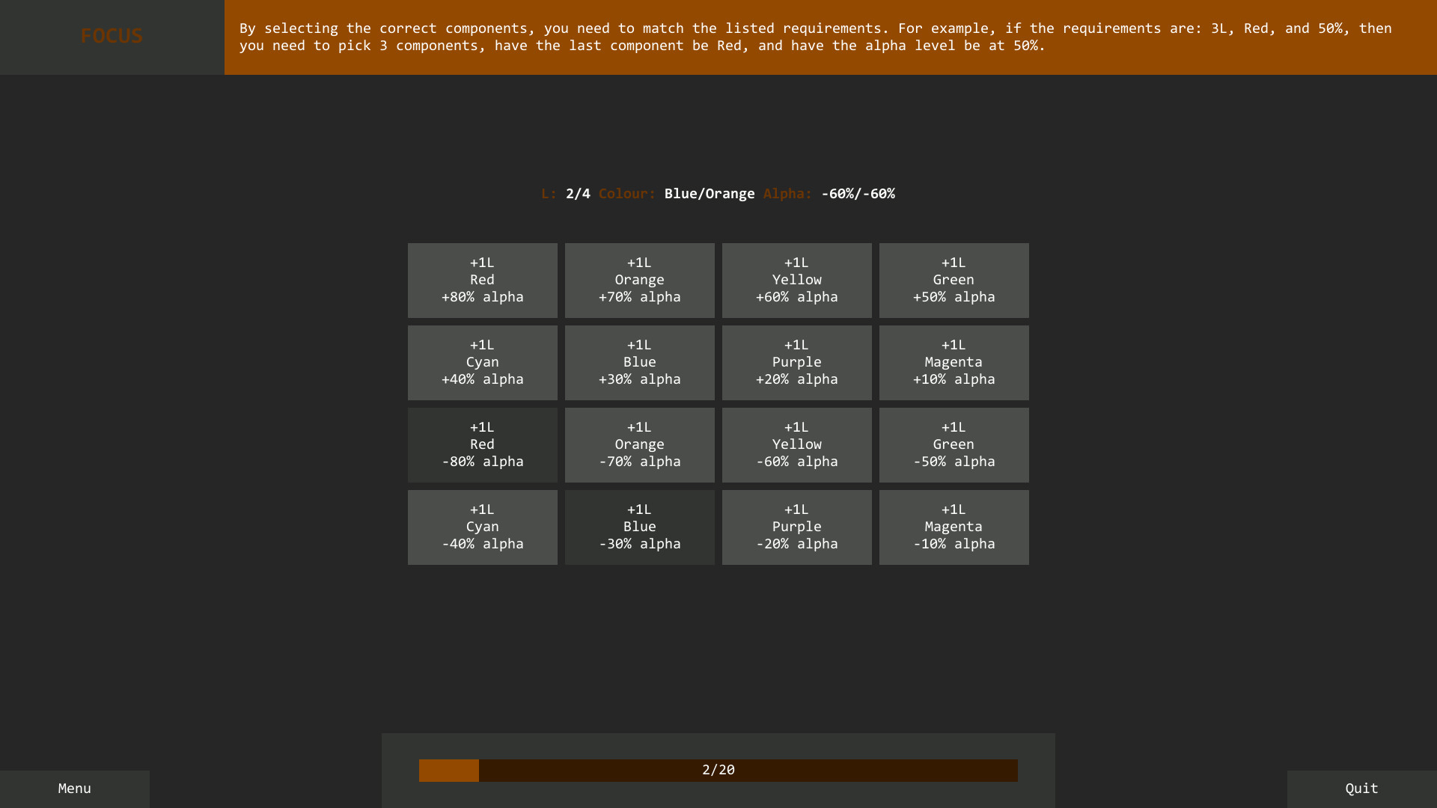Click the Quit button
This screenshot has width=1437, height=808.
pyautogui.click(x=1361, y=789)
